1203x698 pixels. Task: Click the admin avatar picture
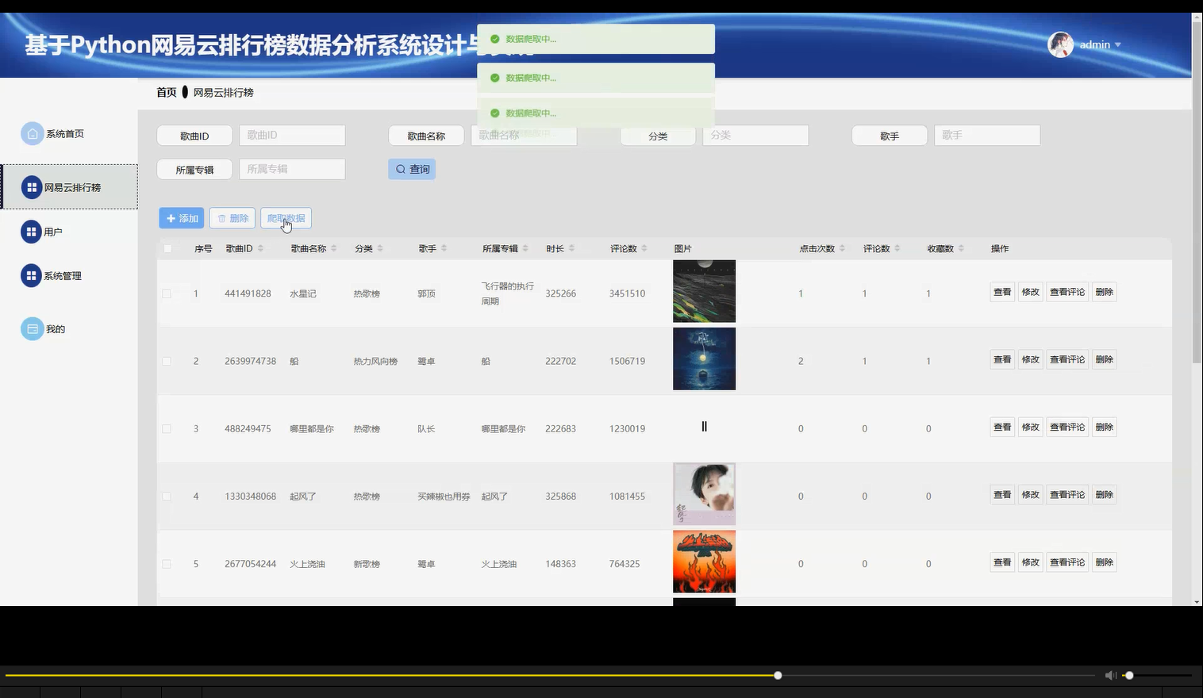point(1060,44)
